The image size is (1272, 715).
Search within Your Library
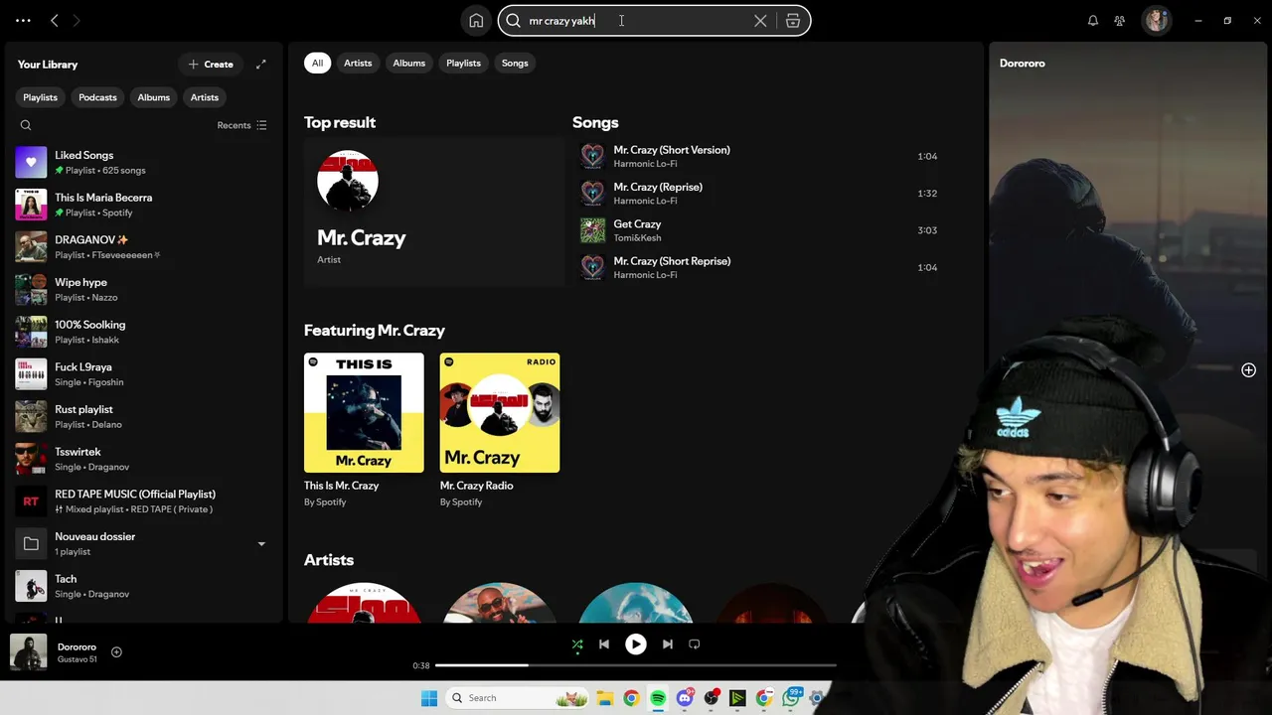pyautogui.click(x=26, y=125)
